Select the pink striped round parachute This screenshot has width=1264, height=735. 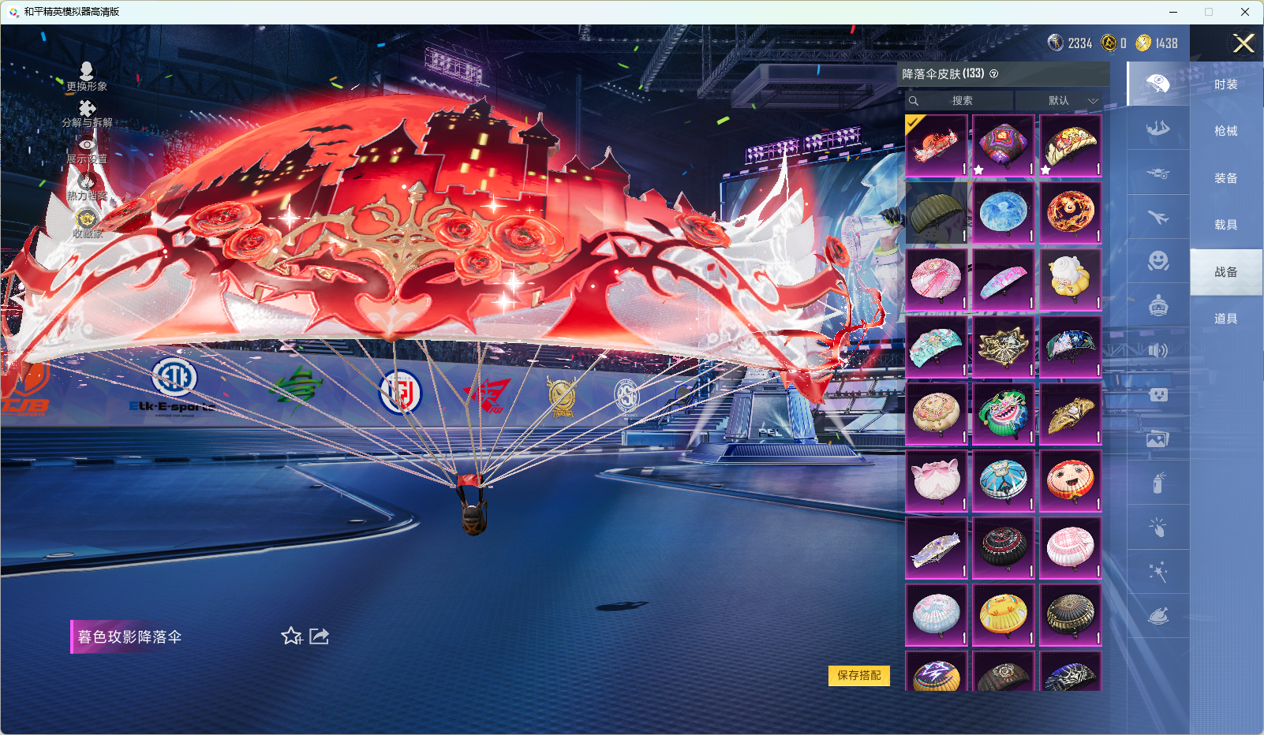pyautogui.click(x=937, y=280)
